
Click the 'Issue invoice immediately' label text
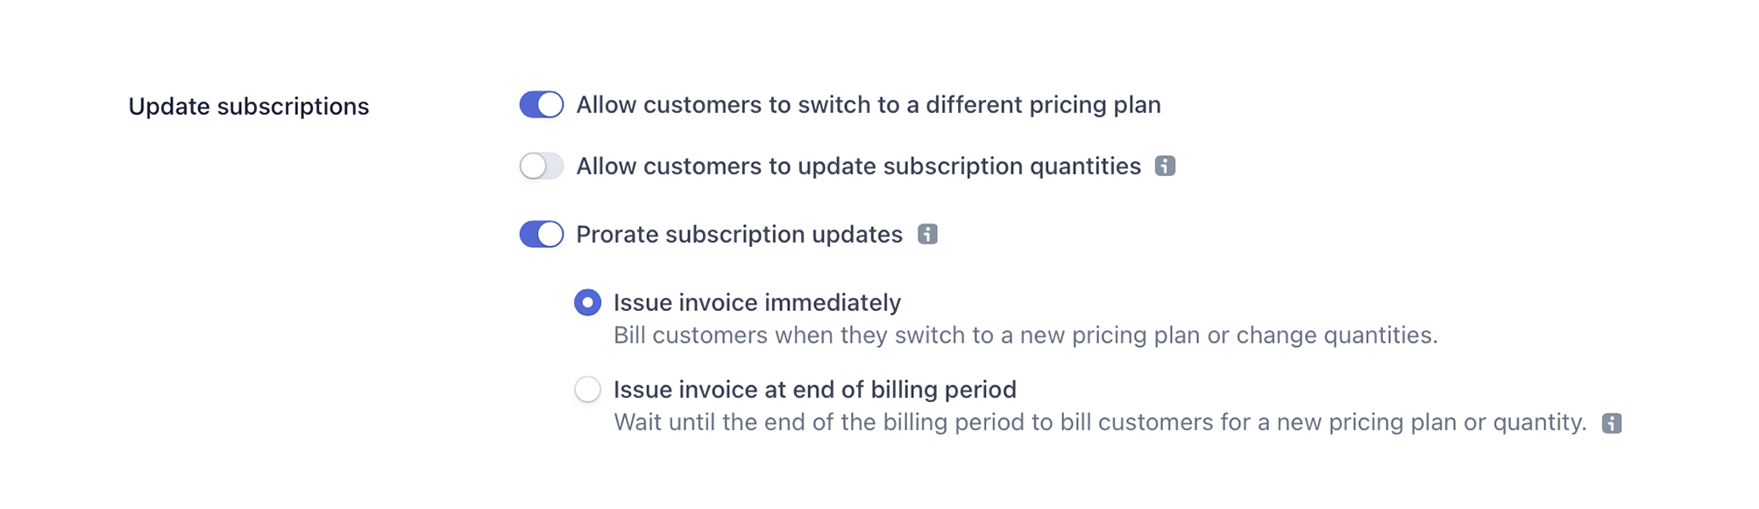(757, 303)
